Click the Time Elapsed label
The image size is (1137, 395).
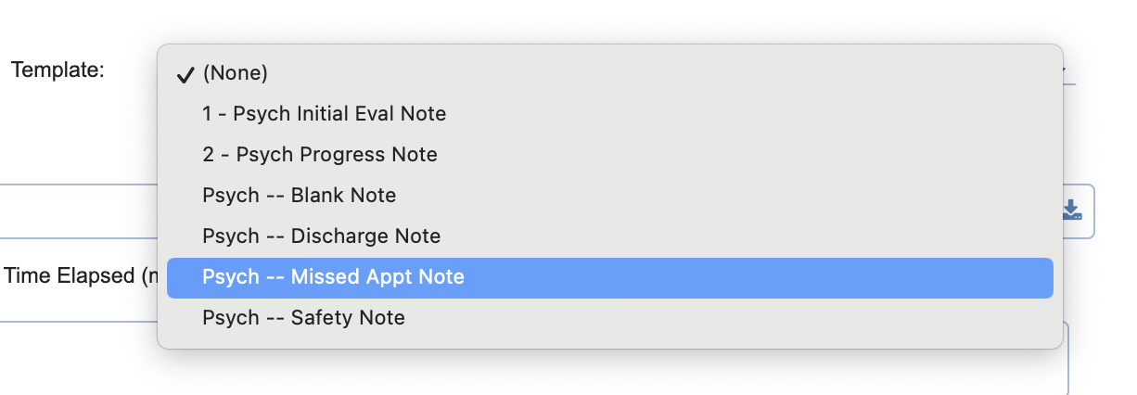(81, 276)
